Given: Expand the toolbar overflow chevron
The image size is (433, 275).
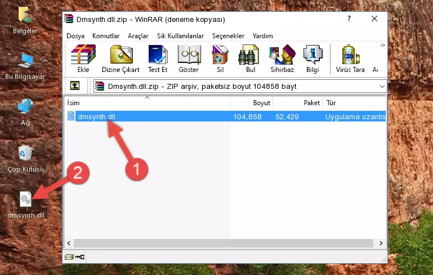Looking at the screenshot, I should click(x=382, y=45).
